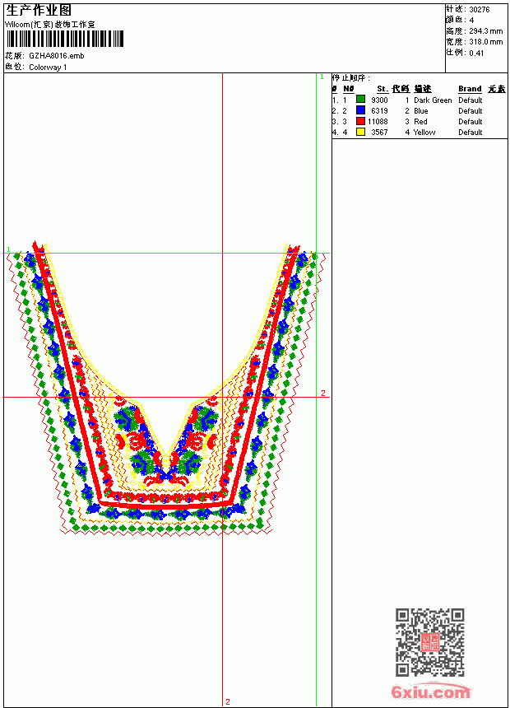Select the Yellow thread color swatch
510x708 pixels.
[360, 132]
